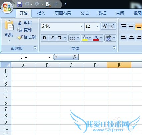Save the workbook via the floppy icon
Image resolution: width=142 pixels, height=135 pixels.
(x=20, y=4)
